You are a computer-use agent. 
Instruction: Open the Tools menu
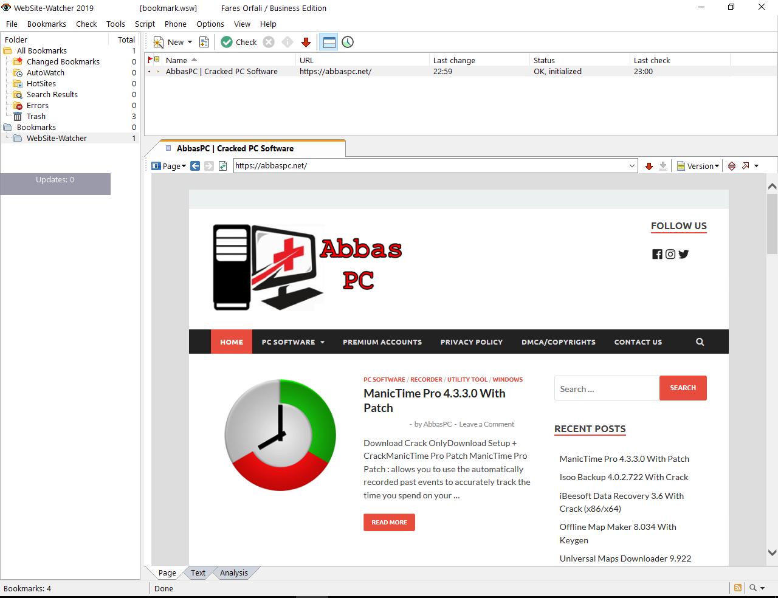(115, 24)
